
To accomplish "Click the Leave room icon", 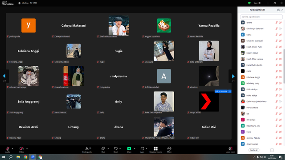I will click(x=230, y=149).
